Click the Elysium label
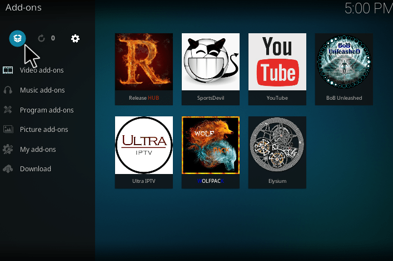 [277, 181]
